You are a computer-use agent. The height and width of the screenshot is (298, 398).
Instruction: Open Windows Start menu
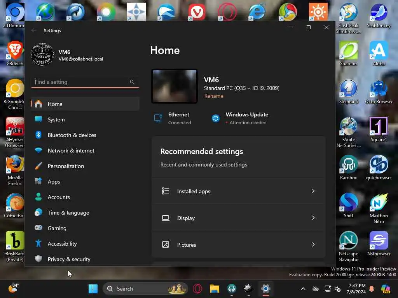coord(93,289)
